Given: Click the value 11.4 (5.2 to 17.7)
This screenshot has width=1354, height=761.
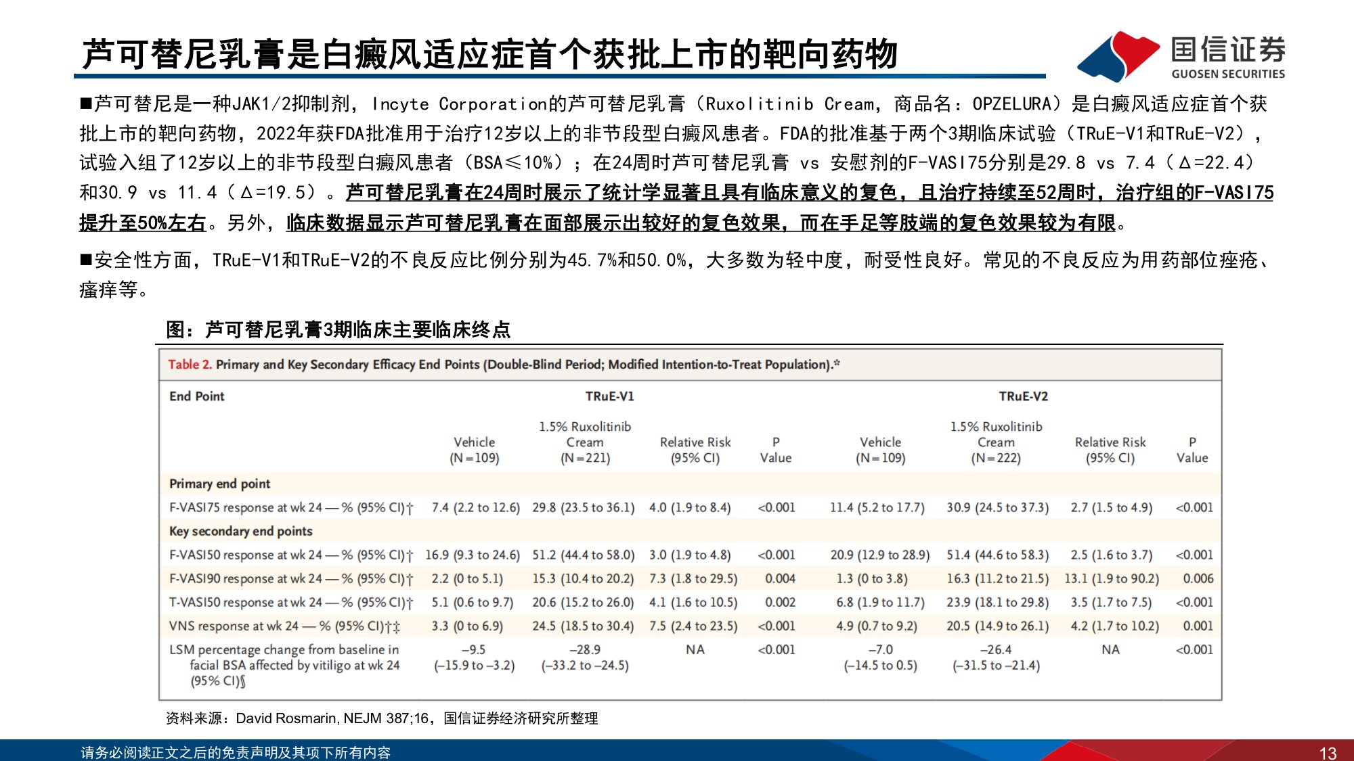Looking at the screenshot, I should pos(877,507).
